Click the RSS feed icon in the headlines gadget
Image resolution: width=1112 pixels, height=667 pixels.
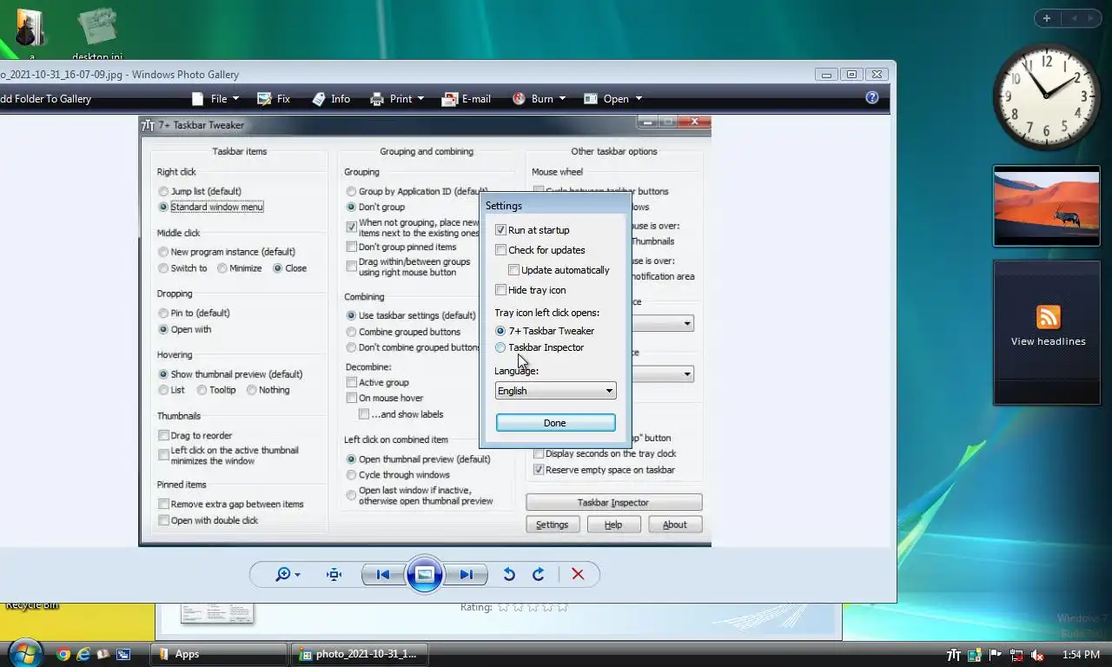[1048, 316]
